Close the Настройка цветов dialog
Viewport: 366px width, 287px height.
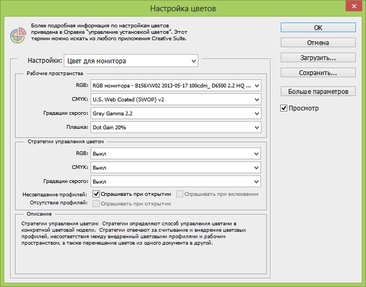[x=354, y=6]
